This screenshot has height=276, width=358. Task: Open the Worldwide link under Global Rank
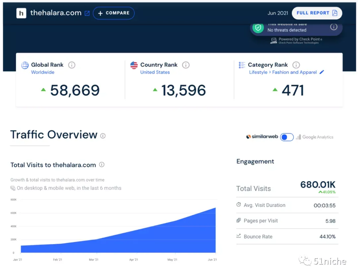tap(43, 72)
